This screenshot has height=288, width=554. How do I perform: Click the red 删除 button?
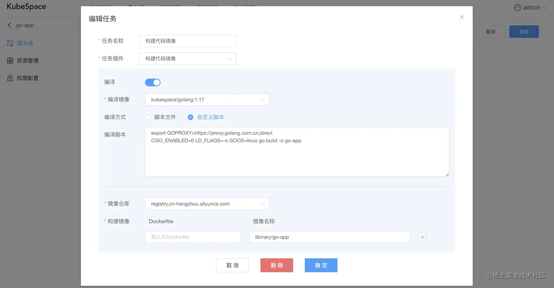pyautogui.click(x=277, y=265)
